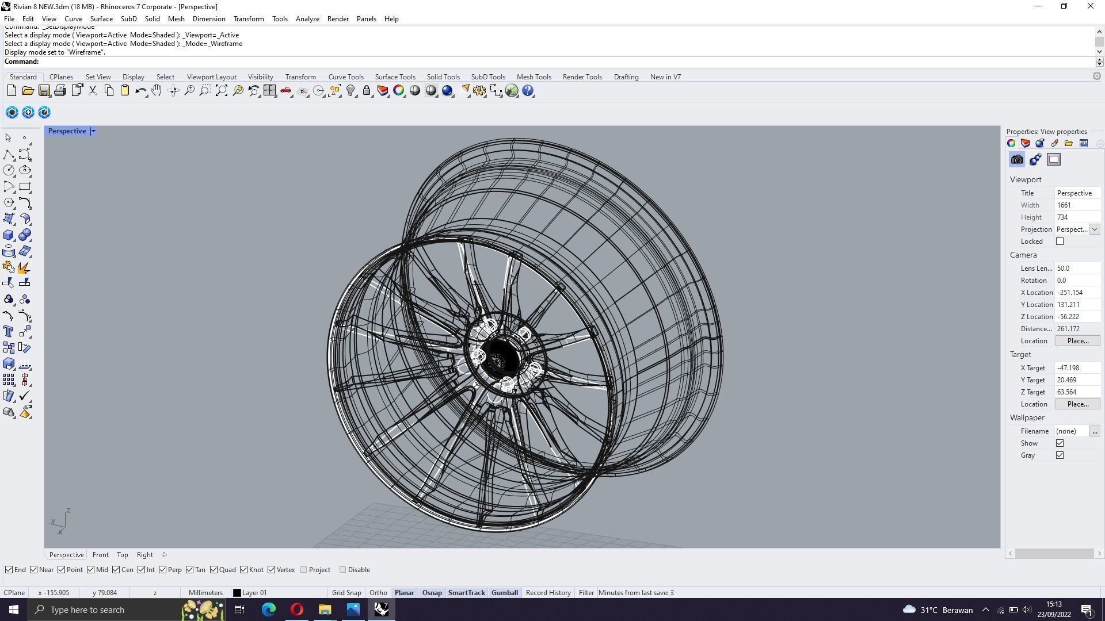
Task: Enable the Project osnap checkbox
Action: point(303,570)
